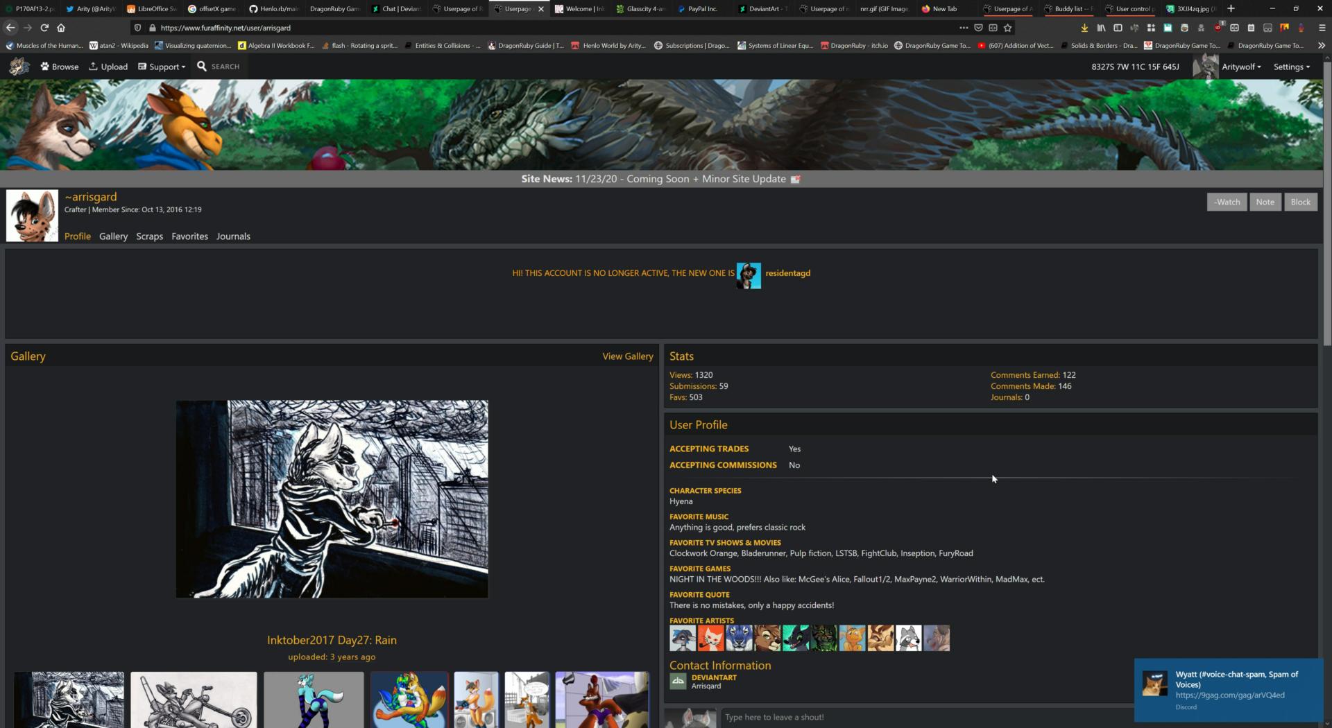The width and height of the screenshot is (1332, 728).
Task: Click the Fur Affinity site logo
Action: [x=19, y=67]
